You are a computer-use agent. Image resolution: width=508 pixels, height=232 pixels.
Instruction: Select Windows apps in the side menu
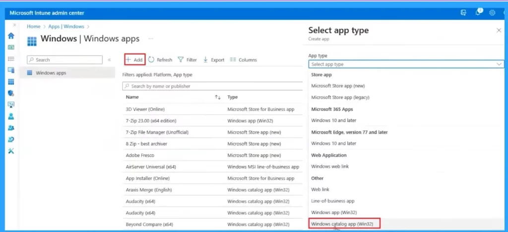67,73
